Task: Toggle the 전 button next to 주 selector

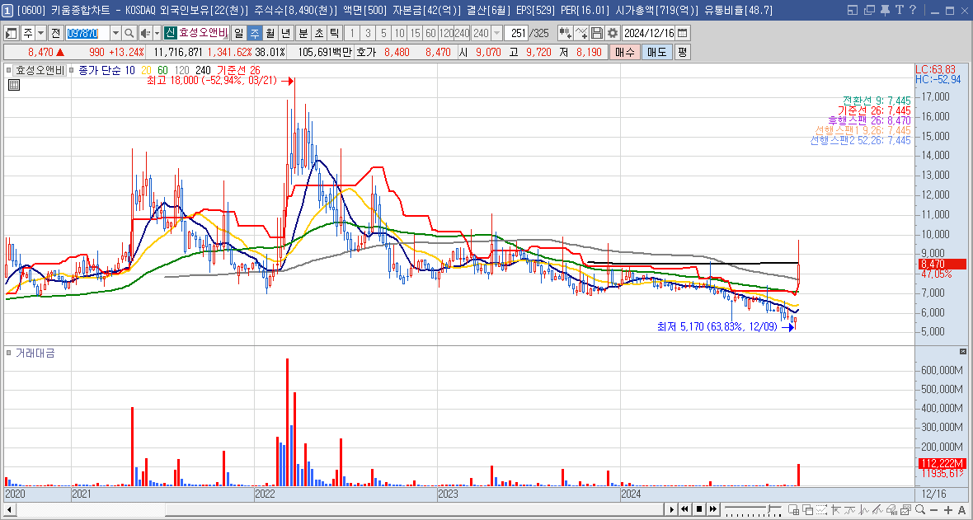Action: [x=55, y=33]
